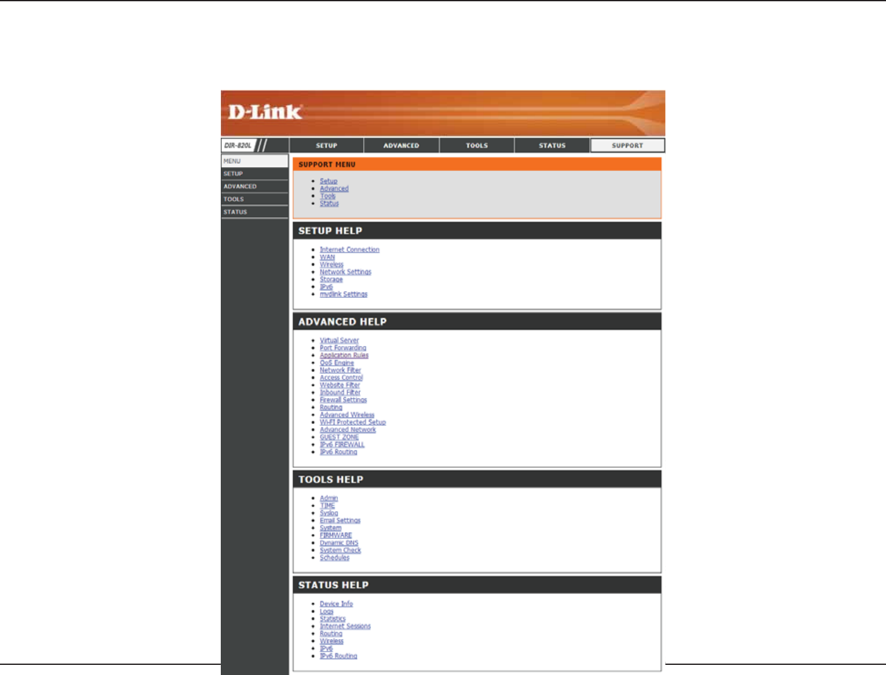Open the mydlink Settings help link
886x675 pixels.
click(x=344, y=294)
